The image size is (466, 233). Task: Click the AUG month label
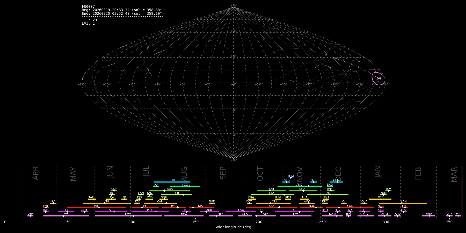pyautogui.click(x=184, y=174)
